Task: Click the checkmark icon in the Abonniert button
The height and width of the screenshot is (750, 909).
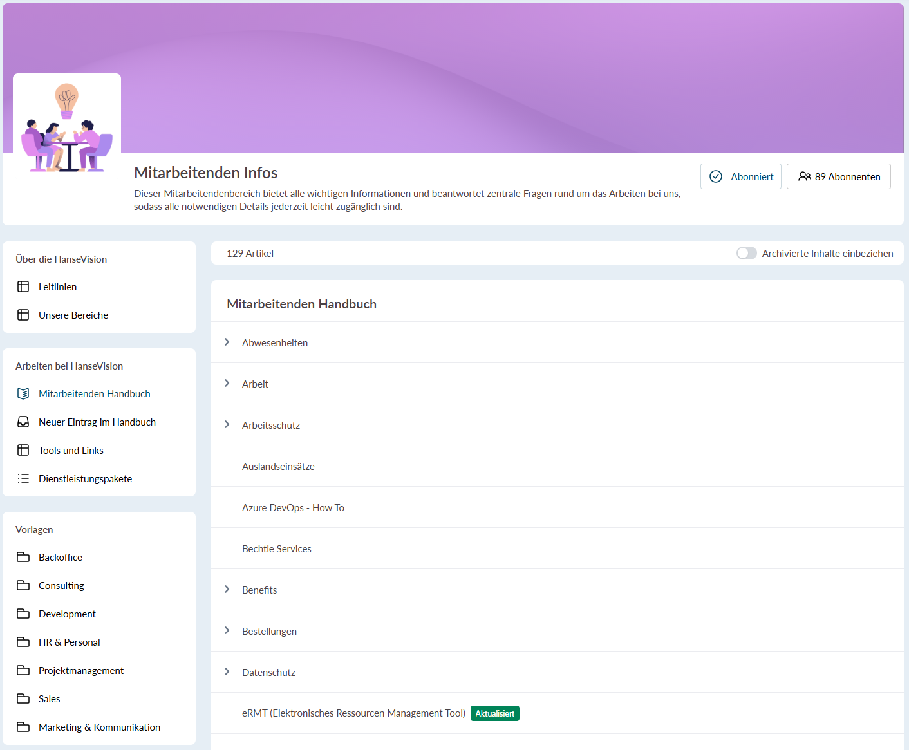Action: click(716, 176)
